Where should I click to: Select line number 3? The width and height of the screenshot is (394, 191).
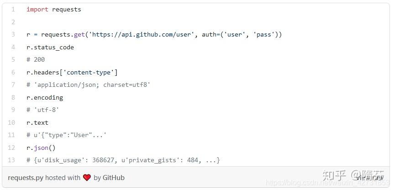click(x=13, y=35)
